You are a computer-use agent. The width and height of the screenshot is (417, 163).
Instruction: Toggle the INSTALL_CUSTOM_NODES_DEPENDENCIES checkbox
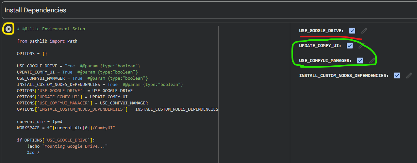tap(397, 75)
